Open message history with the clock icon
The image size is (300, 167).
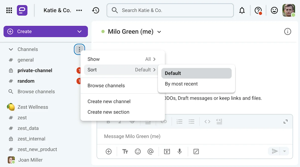click(x=96, y=10)
